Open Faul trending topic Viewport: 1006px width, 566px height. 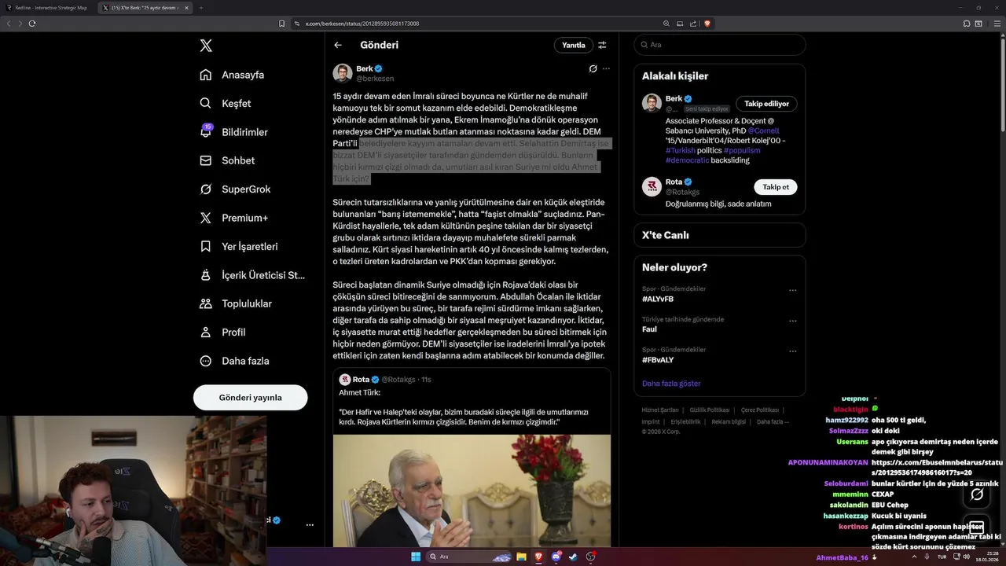[x=649, y=329]
